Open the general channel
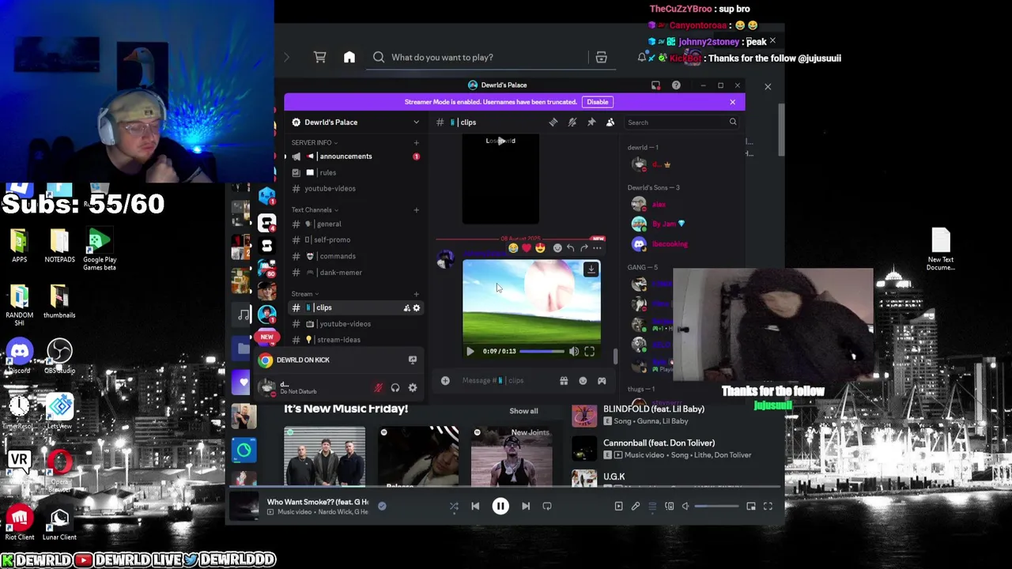The height and width of the screenshot is (569, 1012). point(354,224)
